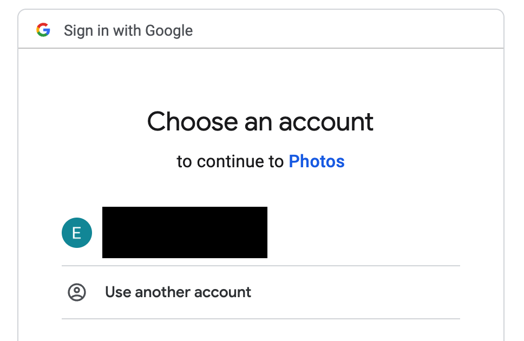Click the word Google in header title
The height and width of the screenshot is (341, 524).
tap(169, 31)
